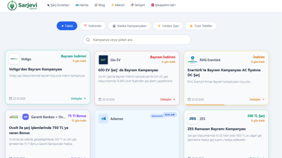Go to the Blog page

[100, 5]
